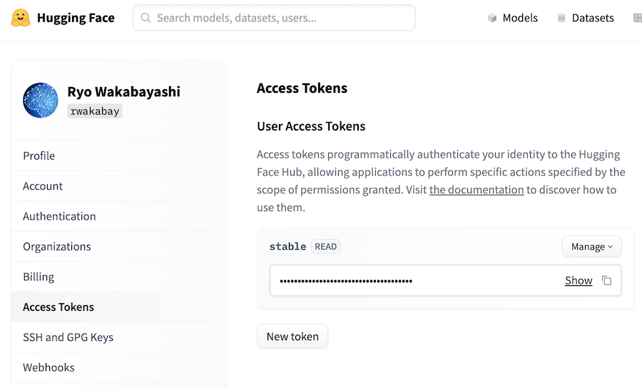Image resolution: width=642 pixels, height=388 pixels.
Task: Open the documentation link
Action: (477, 190)
